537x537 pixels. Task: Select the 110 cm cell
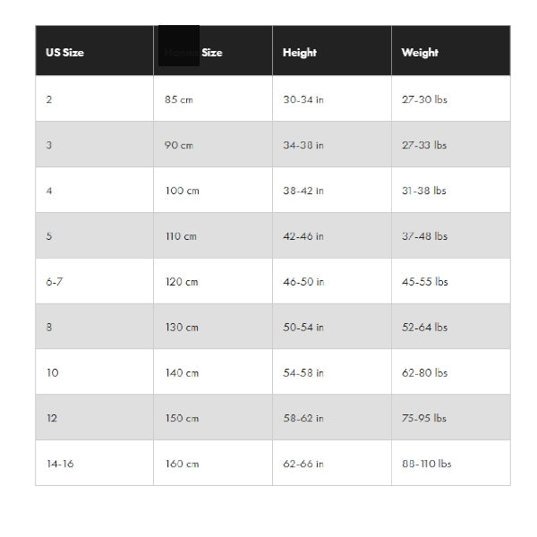(213, 234)
